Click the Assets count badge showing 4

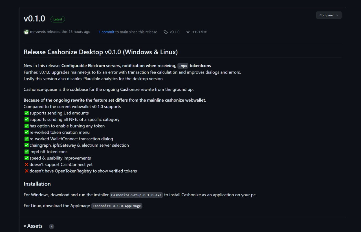point(51,226)
